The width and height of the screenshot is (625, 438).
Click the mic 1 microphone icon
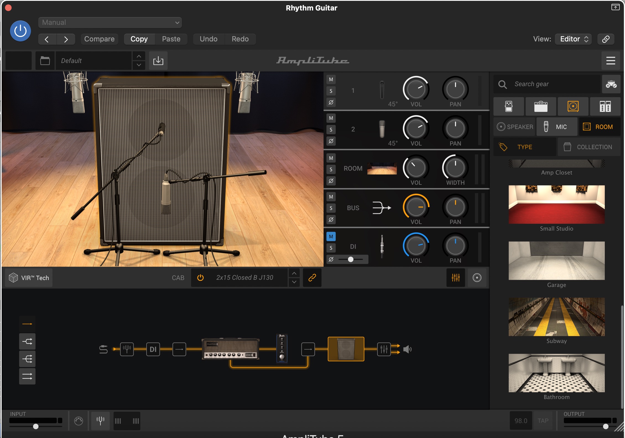tap(382, 90)
